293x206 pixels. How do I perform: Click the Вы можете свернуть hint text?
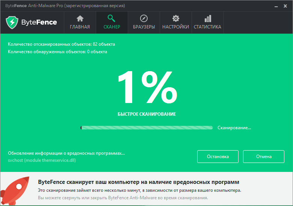point(123,198)
